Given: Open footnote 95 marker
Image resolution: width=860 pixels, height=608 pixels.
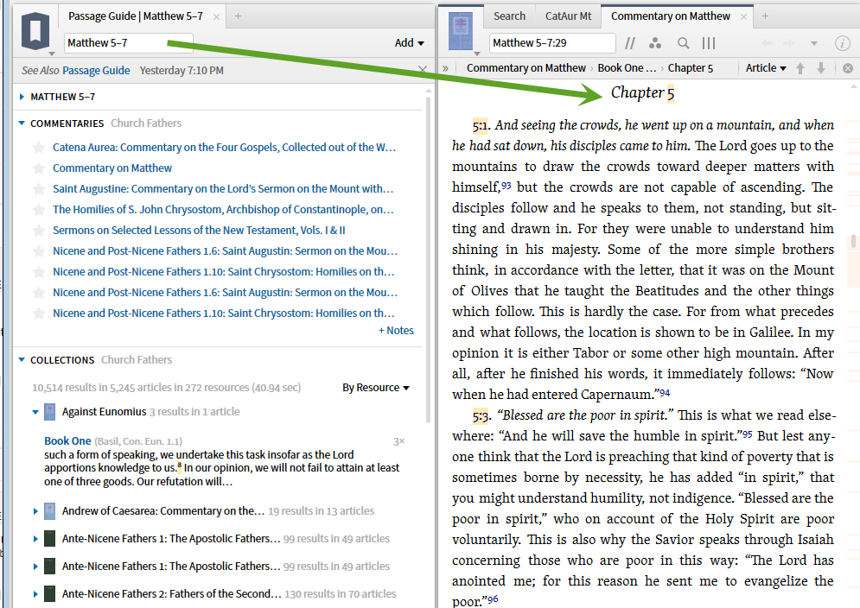Looking at the screenshot, I should coord(748,434).
